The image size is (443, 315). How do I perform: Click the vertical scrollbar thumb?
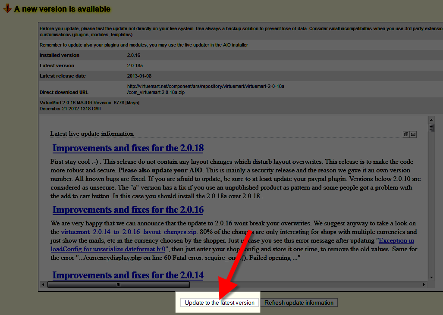(x=431, y=128)
